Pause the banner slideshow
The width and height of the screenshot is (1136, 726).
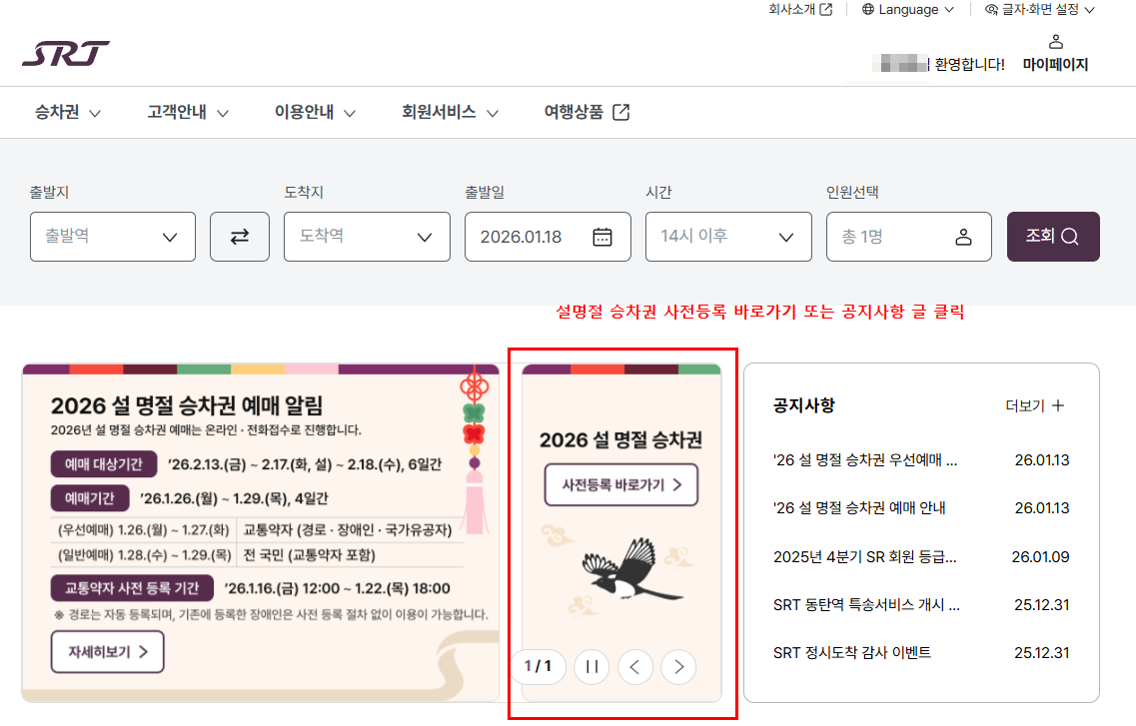(x=591, y=667)
